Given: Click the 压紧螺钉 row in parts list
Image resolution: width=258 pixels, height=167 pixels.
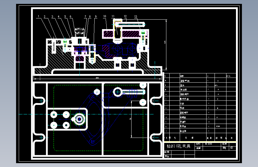Looking at the screenshot, I should coord(200,113).
